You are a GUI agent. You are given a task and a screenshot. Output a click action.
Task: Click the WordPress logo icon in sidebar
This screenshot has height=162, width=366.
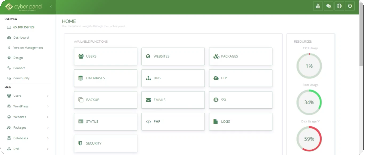(9, 106)
